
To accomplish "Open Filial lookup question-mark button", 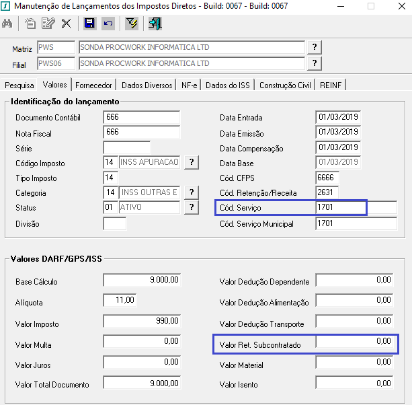I will 315,63.
